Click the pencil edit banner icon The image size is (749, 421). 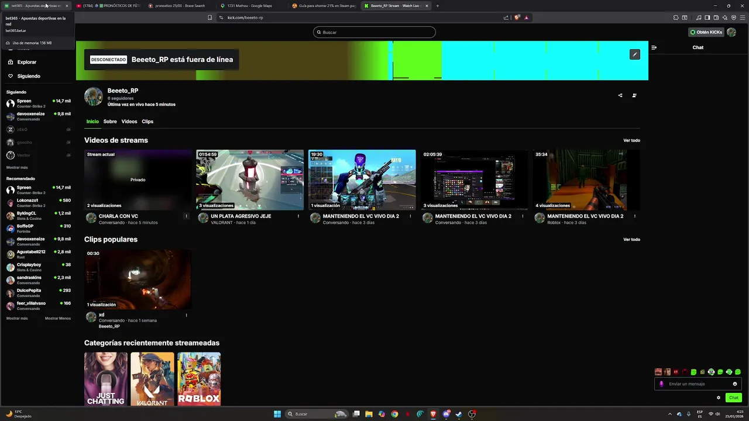(x=635, y=54)
